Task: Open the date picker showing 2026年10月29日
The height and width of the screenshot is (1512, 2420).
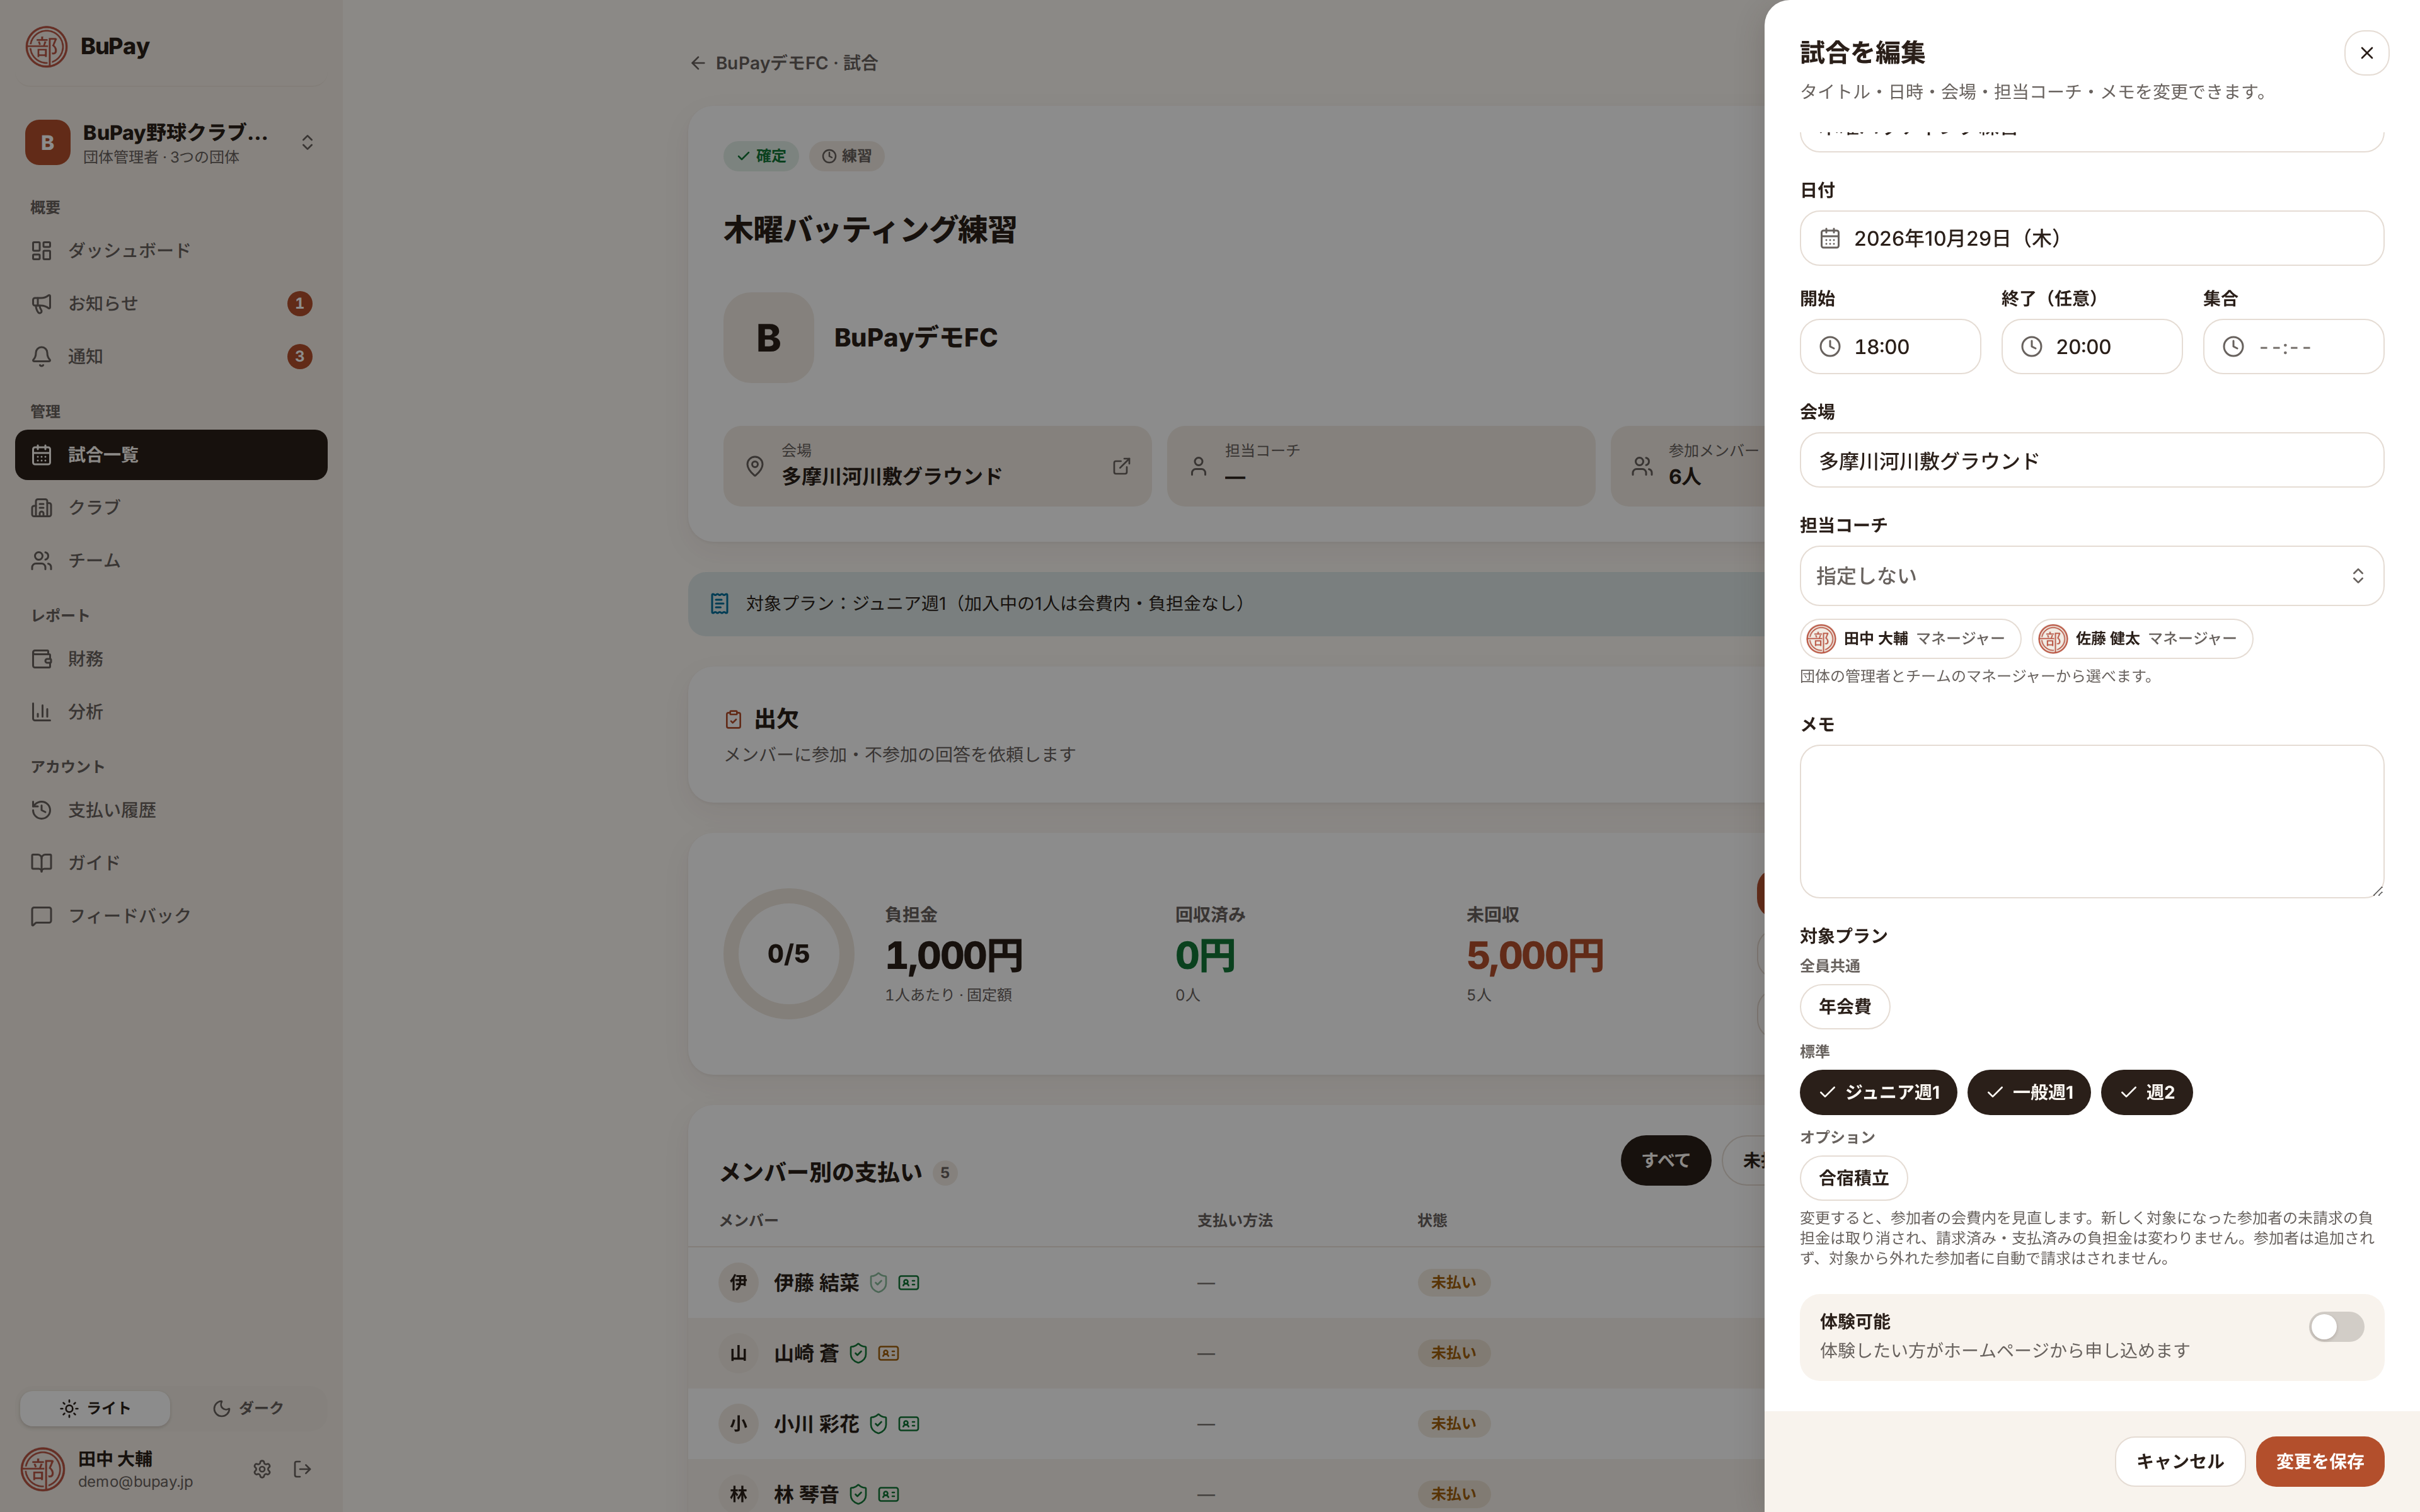Action: (x=2091, y=238)
